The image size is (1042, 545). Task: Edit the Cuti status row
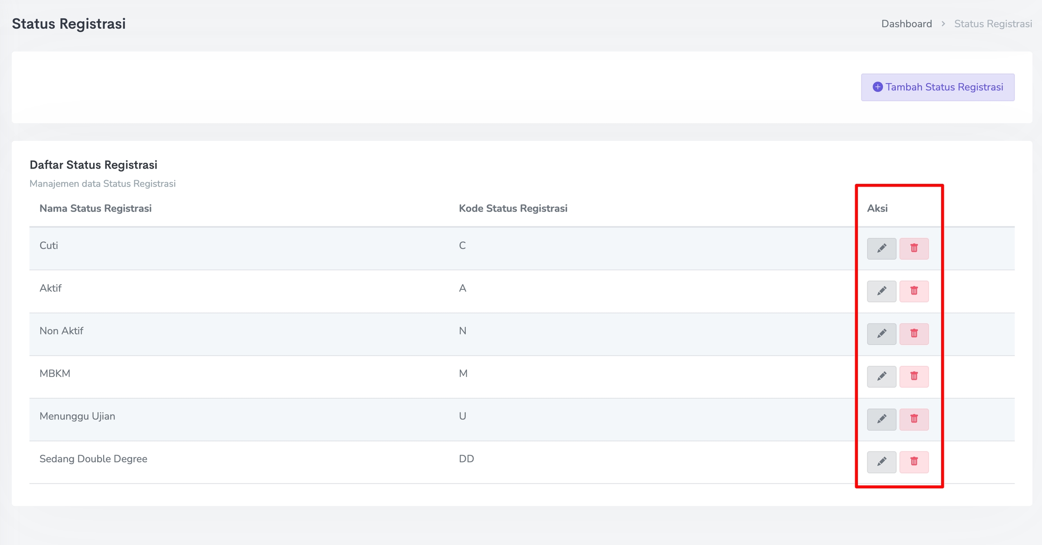(x=881, y=249)
